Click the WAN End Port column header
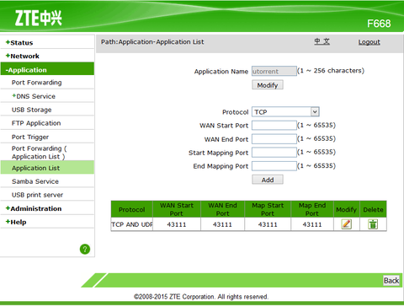 222,209
